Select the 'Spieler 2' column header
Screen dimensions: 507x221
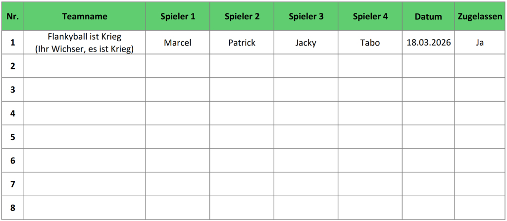(x=242, y=16)
